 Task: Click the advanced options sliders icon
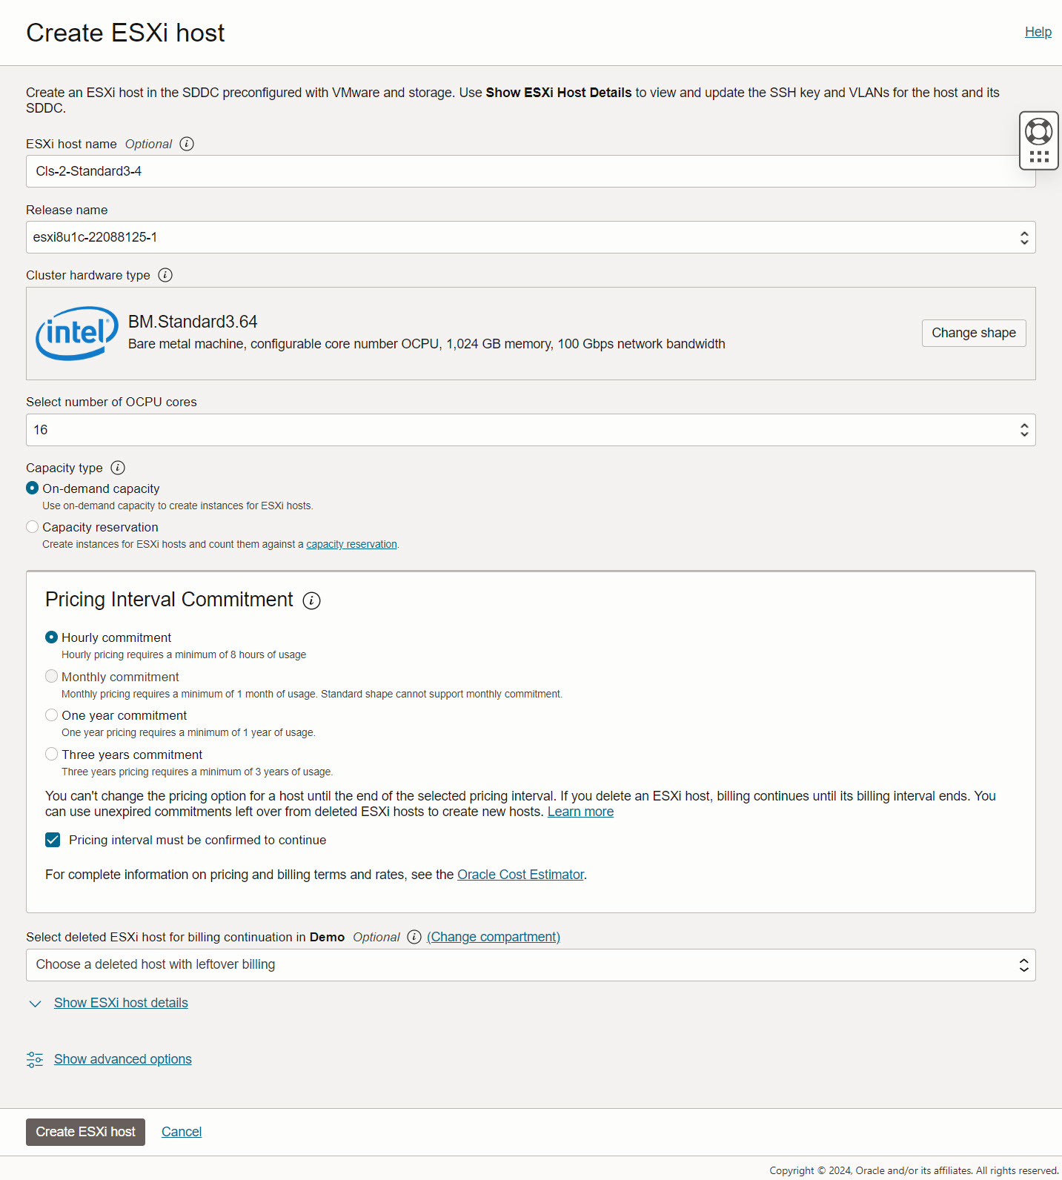pyautogui.click(x=35, y=1060)
